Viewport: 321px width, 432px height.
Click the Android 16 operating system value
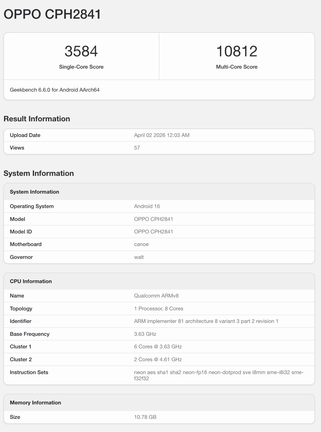[147, 206]
